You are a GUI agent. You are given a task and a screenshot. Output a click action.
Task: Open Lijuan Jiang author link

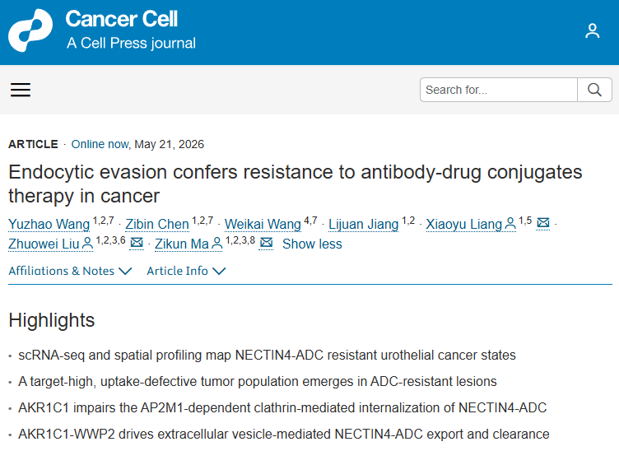click(x=364, y=224)
